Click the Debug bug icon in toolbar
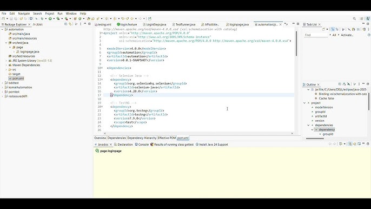 click(58, 18)
